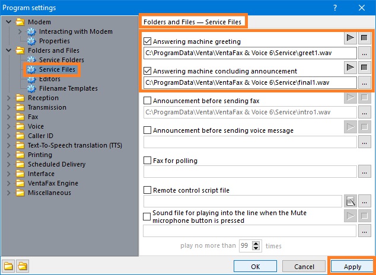376x275 pixels.
Task: Open the remote control script editor icon
Action: (350, 202)
